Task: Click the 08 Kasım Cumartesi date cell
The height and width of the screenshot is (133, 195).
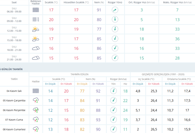Action: pyautogui.click(x=16, y=129)
